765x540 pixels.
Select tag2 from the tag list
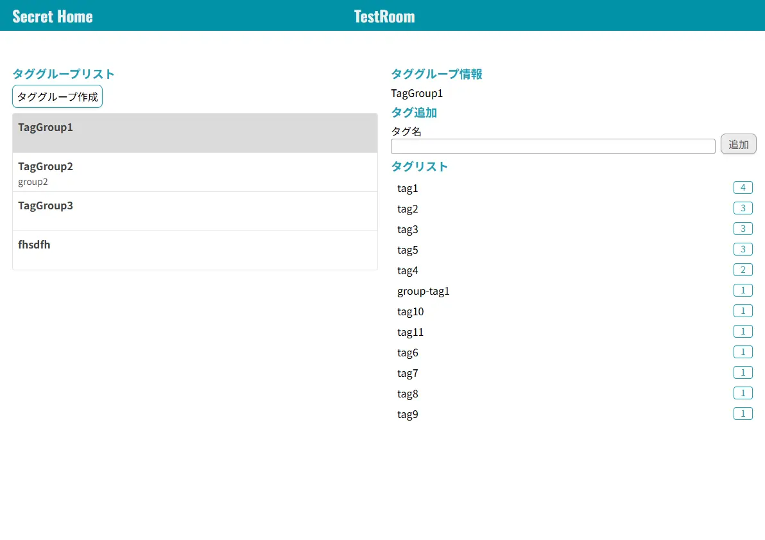coord(408,209)
